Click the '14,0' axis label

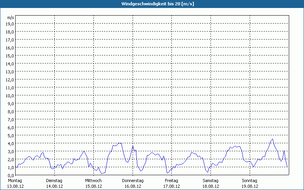click(x=10, y=64)
